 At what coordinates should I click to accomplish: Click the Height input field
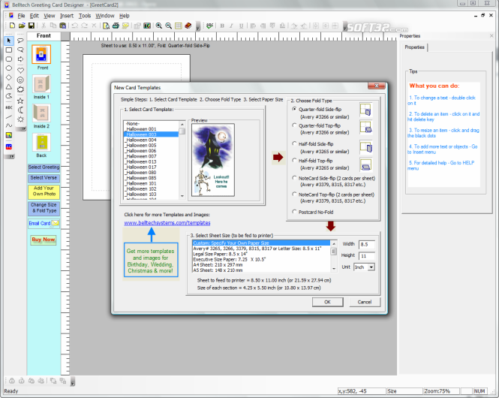(x=367, y=255)
